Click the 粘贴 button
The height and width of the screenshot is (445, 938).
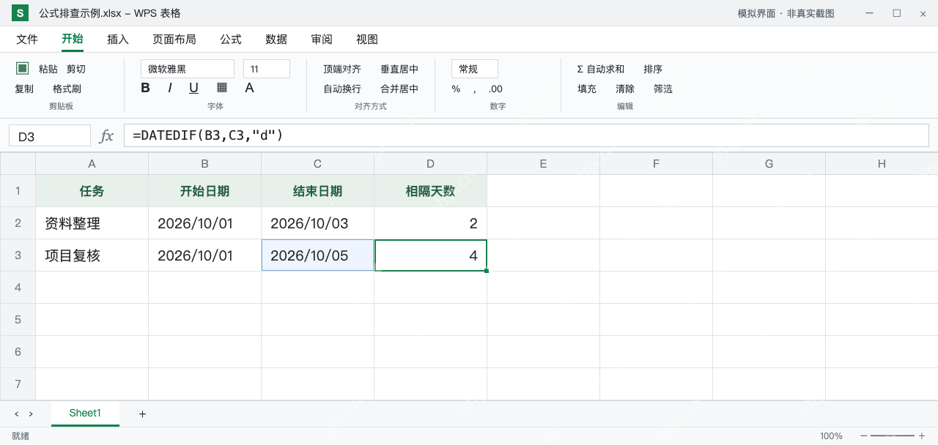(x=48, y=69)
